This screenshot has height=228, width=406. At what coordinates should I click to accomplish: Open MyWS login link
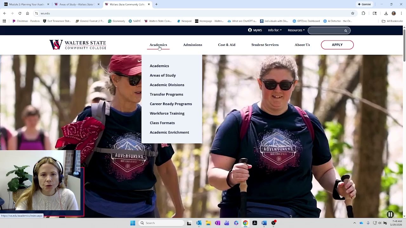click(255, 30)
